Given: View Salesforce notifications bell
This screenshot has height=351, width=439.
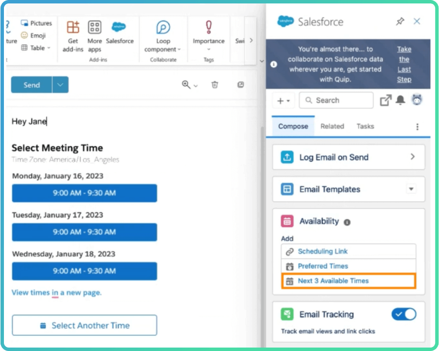Looking at the screenshot, I should pyautogui.click(x=400, y=100).
